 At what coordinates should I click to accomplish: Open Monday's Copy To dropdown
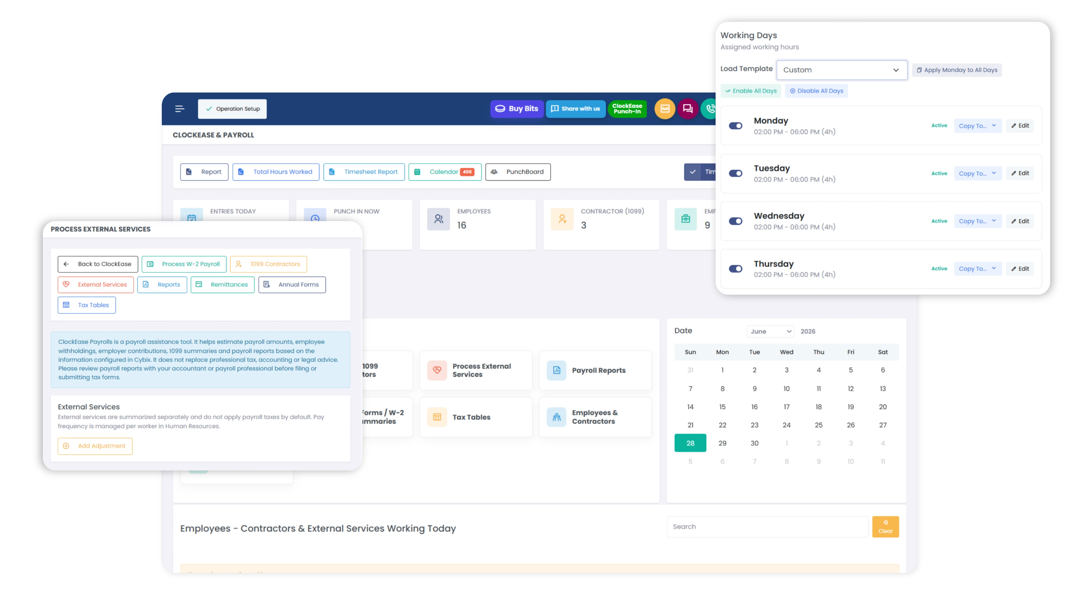point(977,126)
